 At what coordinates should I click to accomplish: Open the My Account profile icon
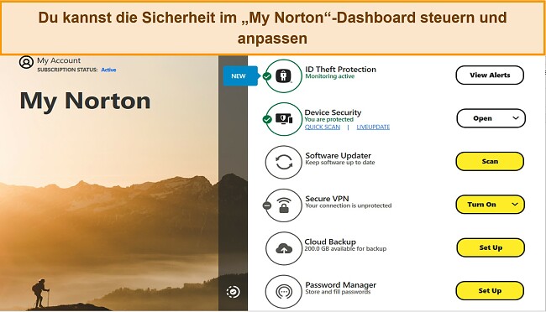click(26, 62)
